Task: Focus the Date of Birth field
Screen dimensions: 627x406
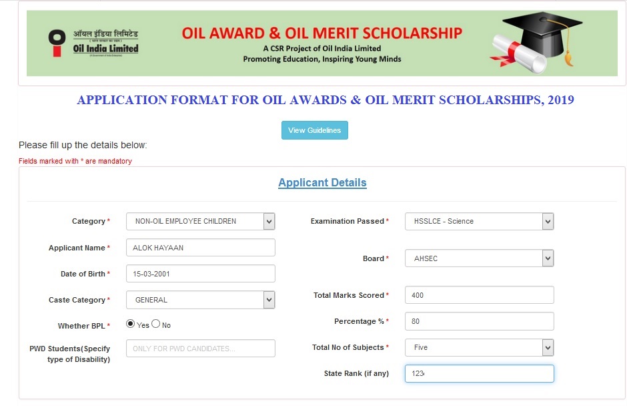Action: pos(200,274)
